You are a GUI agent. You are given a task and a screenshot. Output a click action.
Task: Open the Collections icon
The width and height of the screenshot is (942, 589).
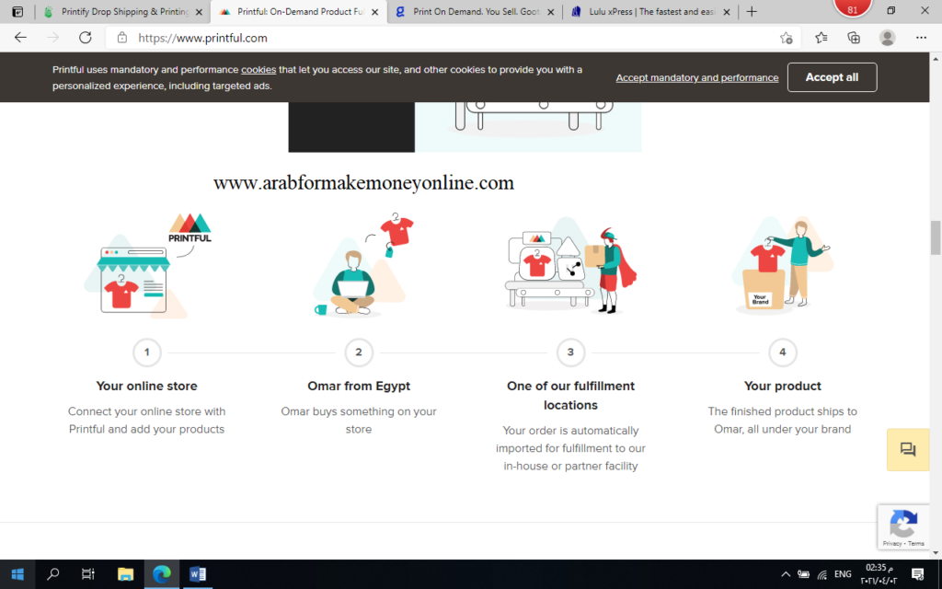tap(854, 38)
